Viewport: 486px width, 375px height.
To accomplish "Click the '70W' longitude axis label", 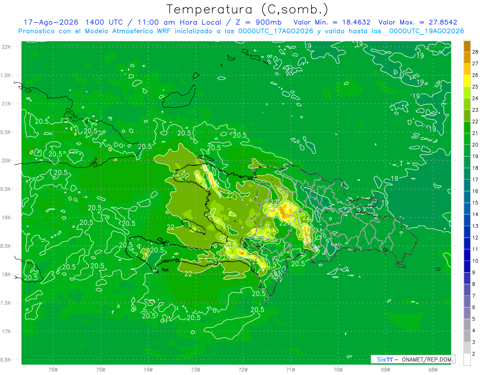I will tap(338, 370).
